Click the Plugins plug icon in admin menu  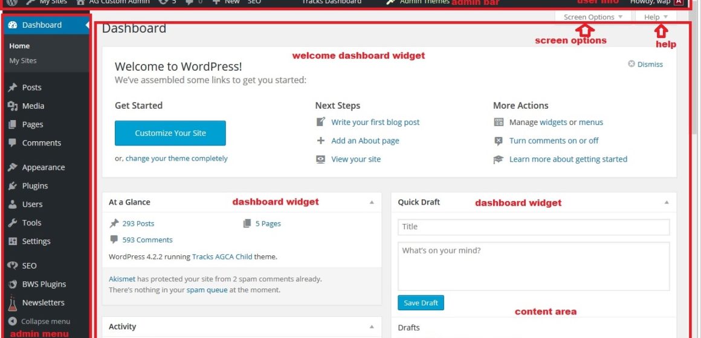(13, 186)
